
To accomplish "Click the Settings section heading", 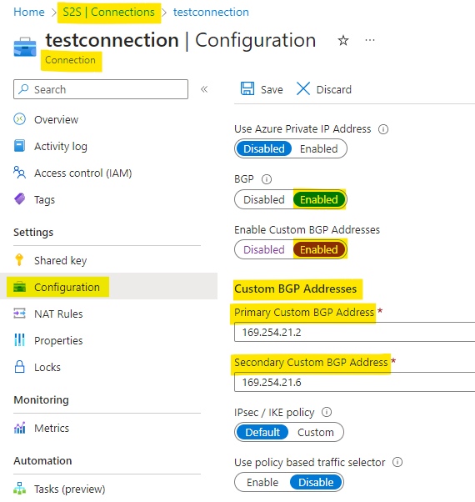I will pos(33,232).
